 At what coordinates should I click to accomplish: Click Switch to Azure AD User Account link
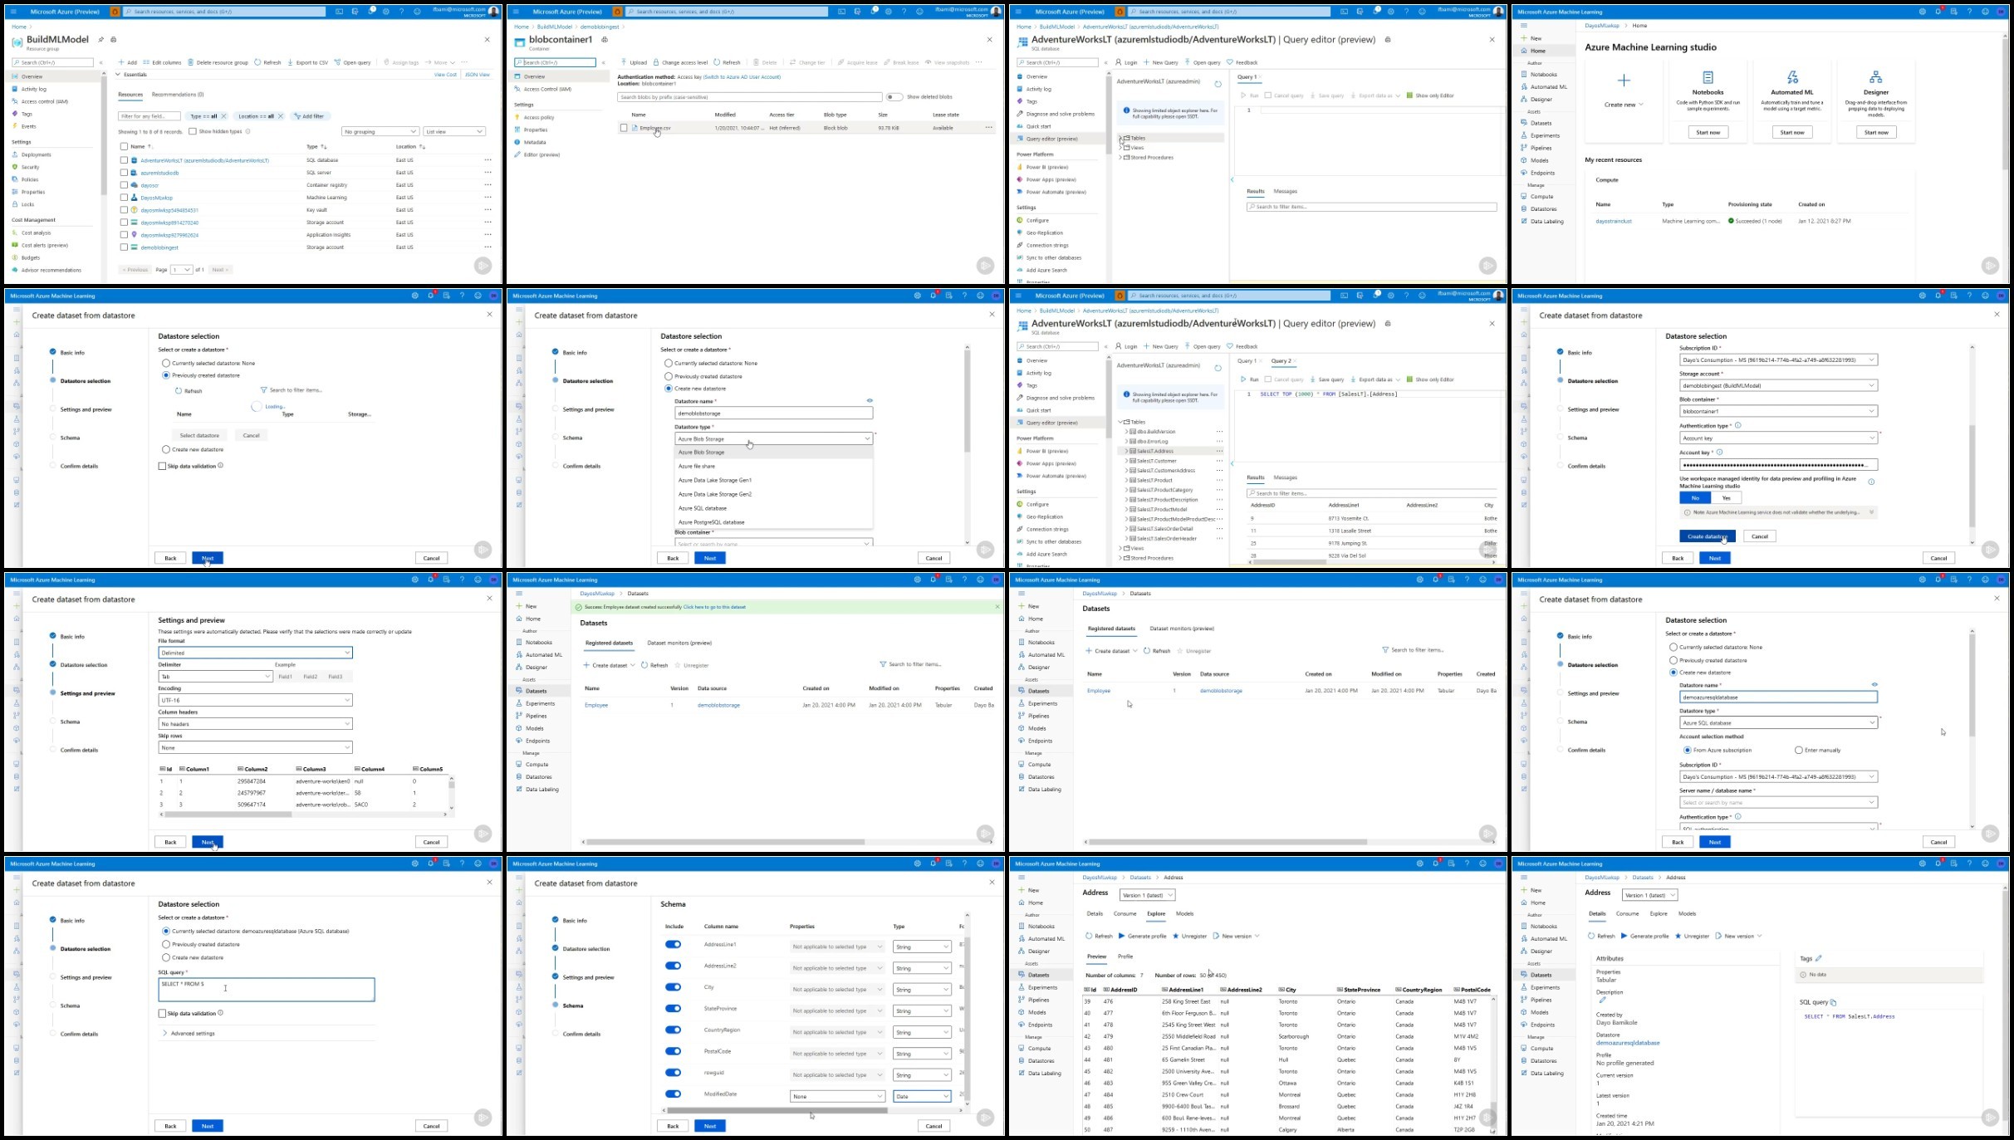pyautogui.click(x=742, y=77)
